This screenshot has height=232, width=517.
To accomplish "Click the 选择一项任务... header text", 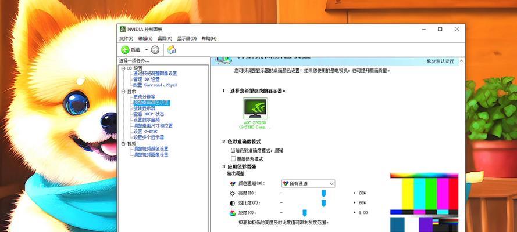I will pyautogui.click(x=134, y=61).
